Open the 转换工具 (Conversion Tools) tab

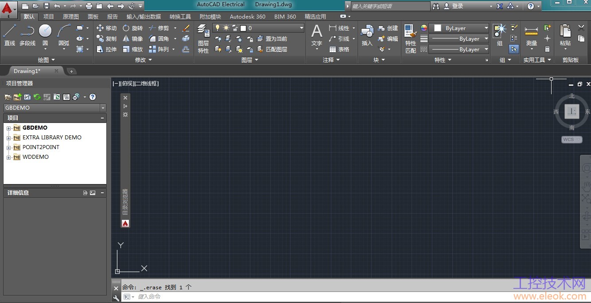tap(180, 16)
